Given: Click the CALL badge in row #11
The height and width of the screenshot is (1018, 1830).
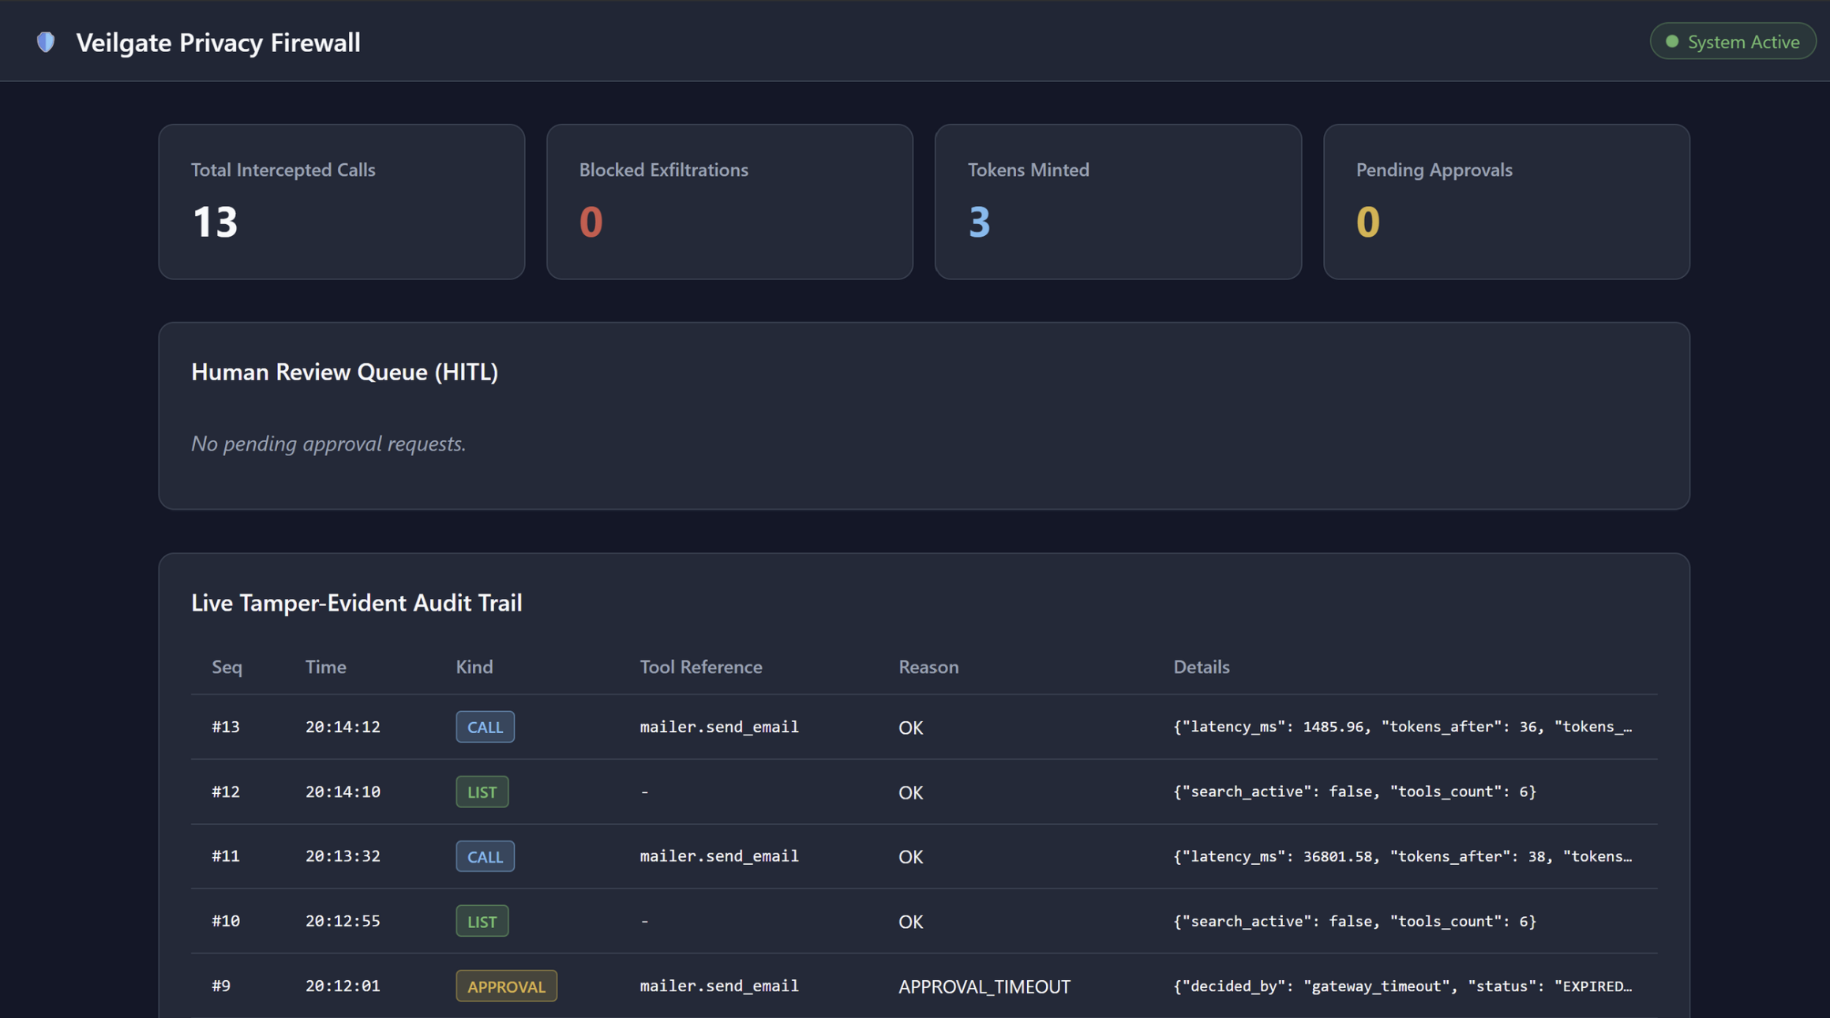Looking at the screenshot, I should click(485, 856).
